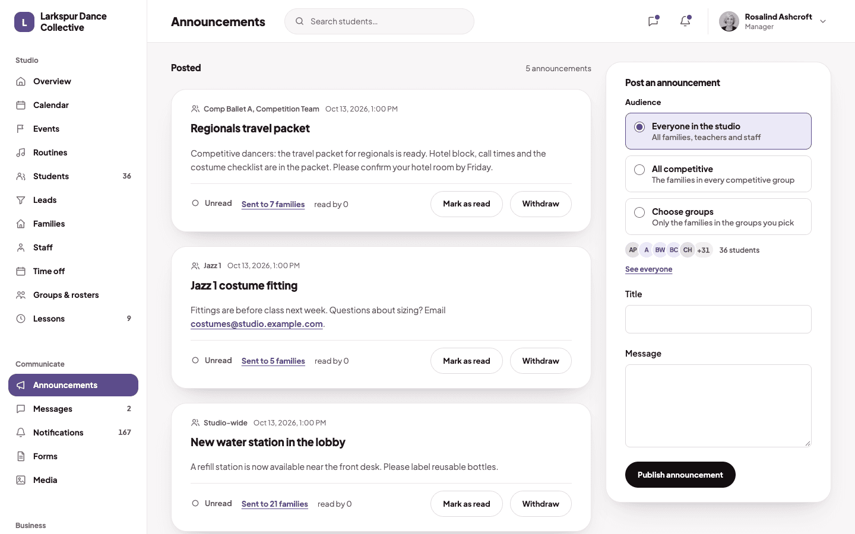This screenshot has height=534, width=855.
Task: Expand Rosalind Ashcroft account menu chevron
Action: (x=823, y=21)
